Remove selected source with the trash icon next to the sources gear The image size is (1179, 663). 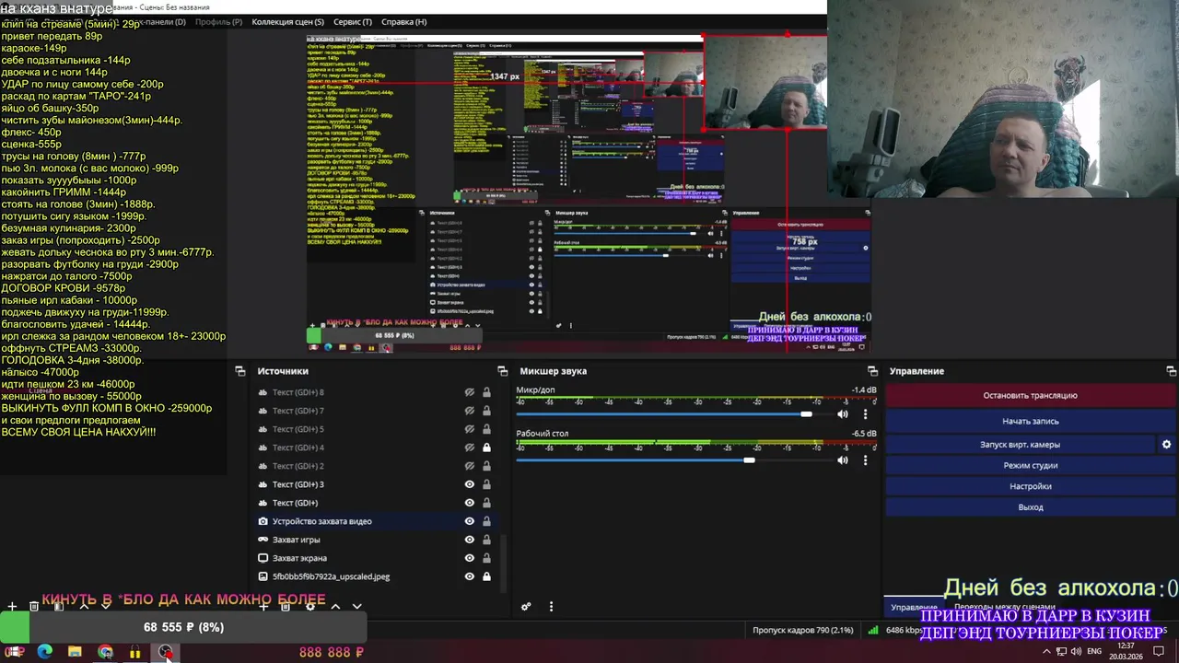[x=286, y=607]
